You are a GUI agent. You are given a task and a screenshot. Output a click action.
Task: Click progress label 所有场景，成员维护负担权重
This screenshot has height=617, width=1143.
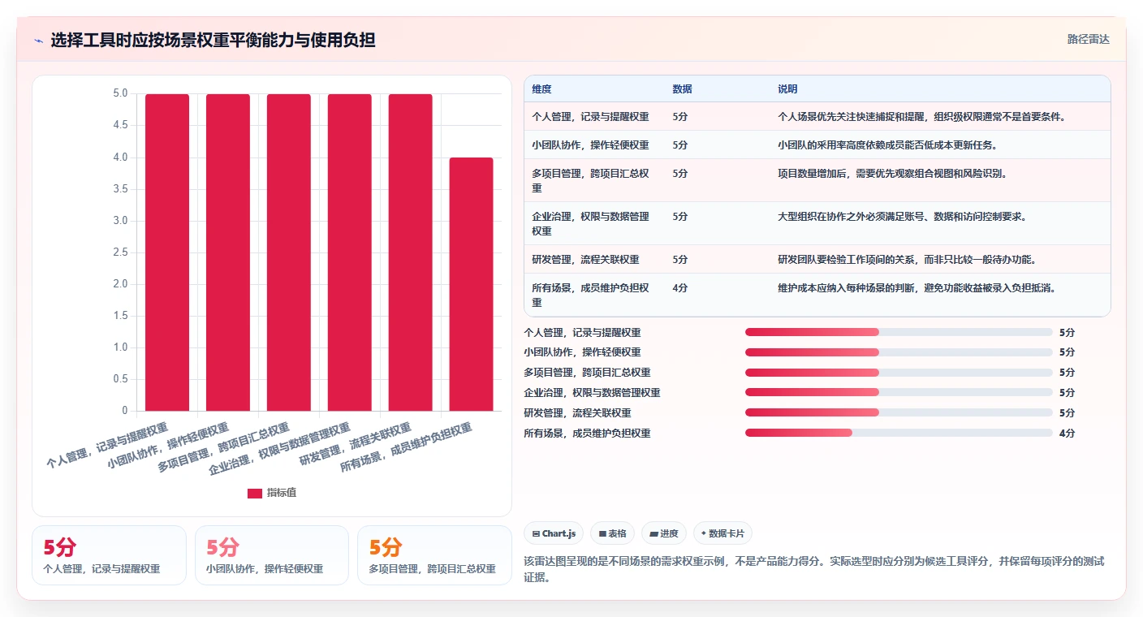point(587,434)
